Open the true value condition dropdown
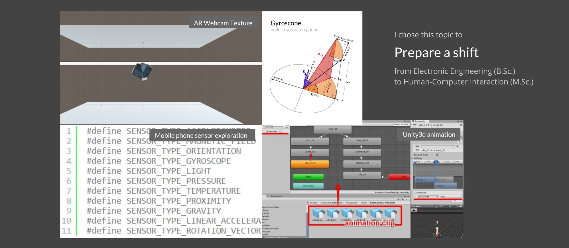569x248 pixels. click(x=450, y=197)
